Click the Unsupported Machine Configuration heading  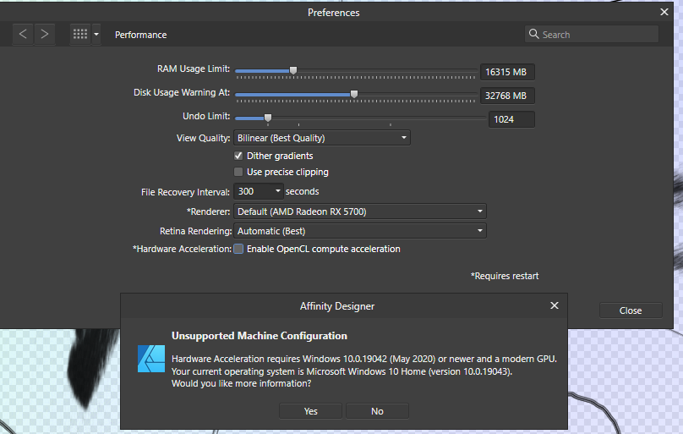click(260, 336)
